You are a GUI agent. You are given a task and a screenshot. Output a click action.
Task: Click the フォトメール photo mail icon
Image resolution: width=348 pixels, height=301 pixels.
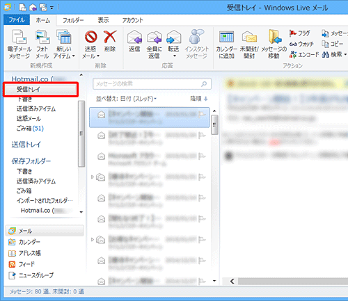coord(42,37)
